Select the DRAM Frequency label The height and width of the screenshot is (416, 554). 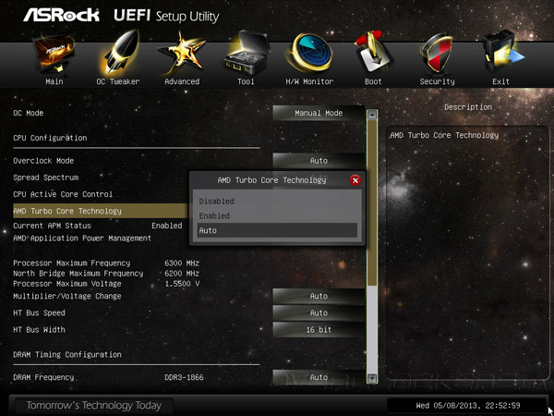43,377
